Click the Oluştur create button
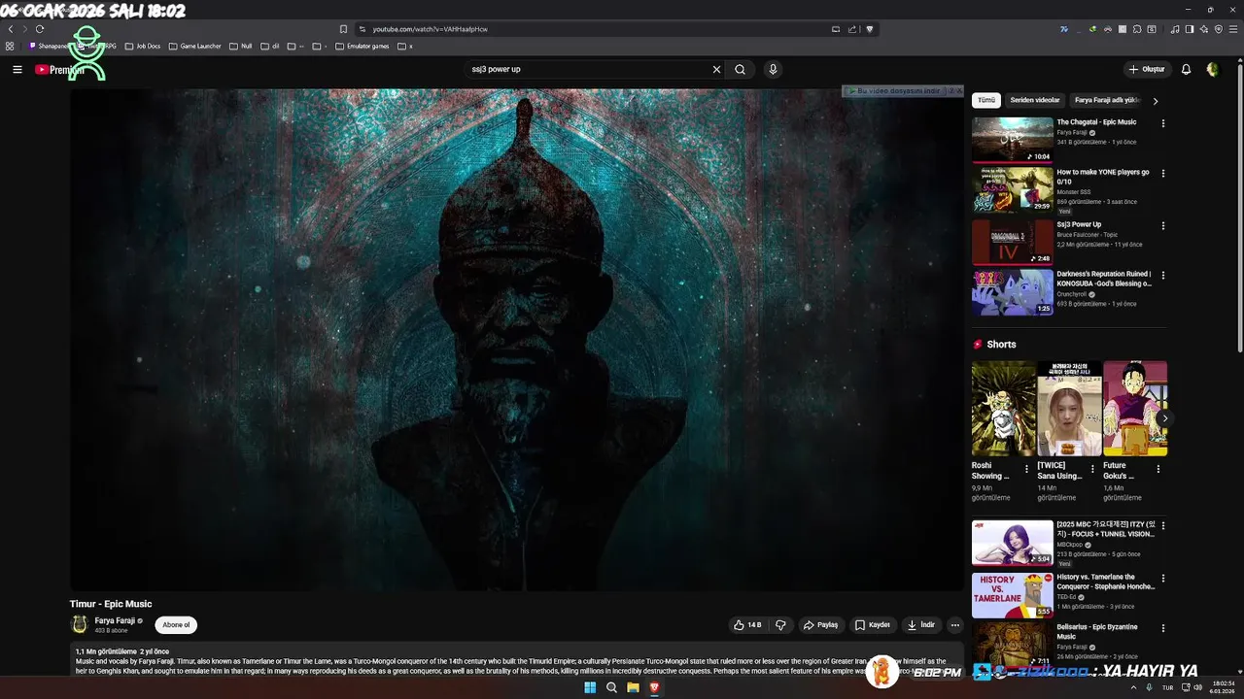The image size is (1244, 699). [1147, 69]
